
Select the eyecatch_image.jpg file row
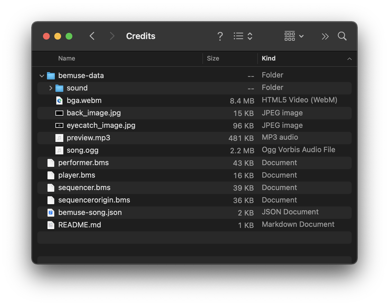(x=170, y=125)
